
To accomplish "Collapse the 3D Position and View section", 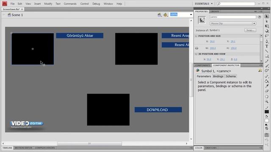I will pos(196,54).
